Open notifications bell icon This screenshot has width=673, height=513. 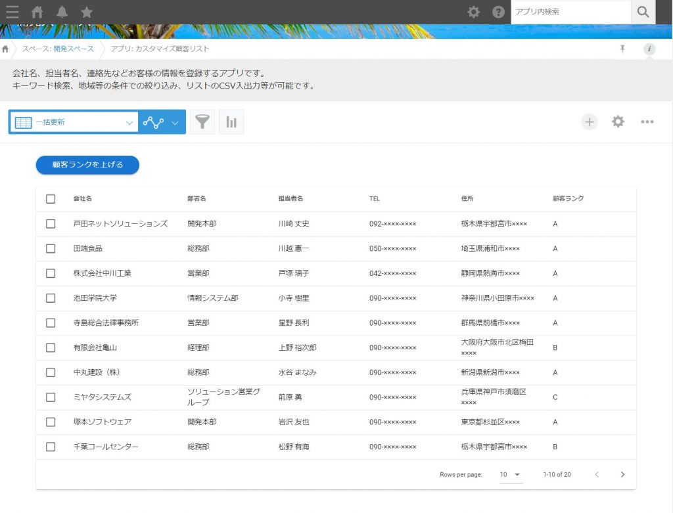click(62, 12)
